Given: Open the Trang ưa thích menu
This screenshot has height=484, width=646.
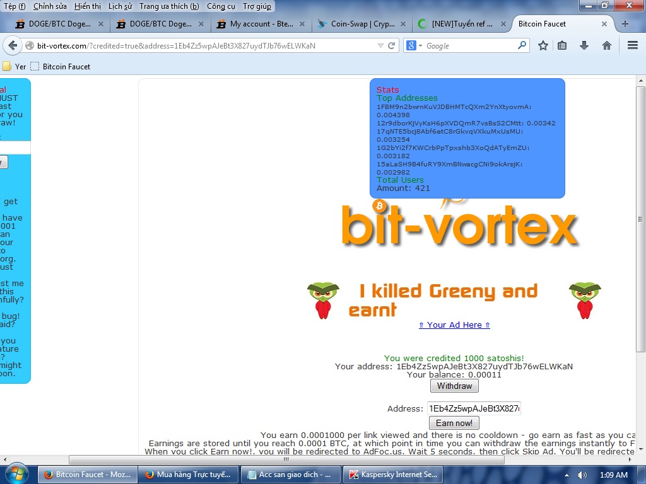Looking at the screenshot, I should pyautogui.click(x=169, y=6).
